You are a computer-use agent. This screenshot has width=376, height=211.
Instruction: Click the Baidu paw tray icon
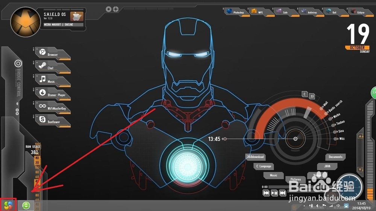coord(346,206)
